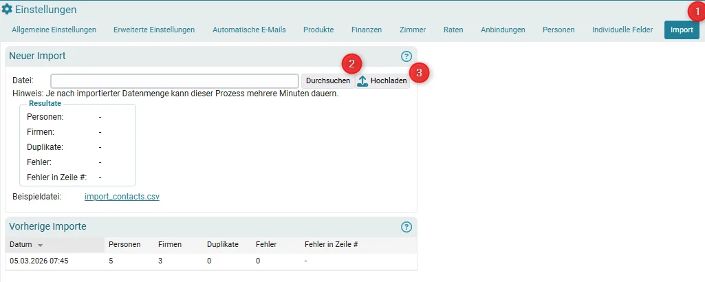Click the Einstellungen gear icon
The image size is (705, 282).
tap(7, 10)
